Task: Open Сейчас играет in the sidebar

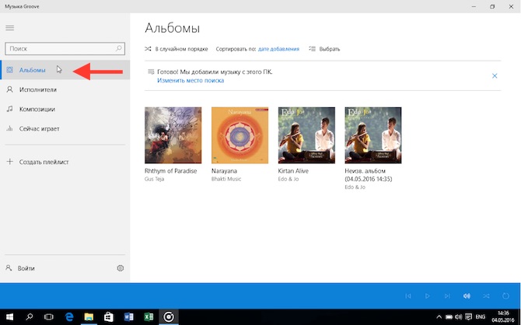Action: coord(65,128)
